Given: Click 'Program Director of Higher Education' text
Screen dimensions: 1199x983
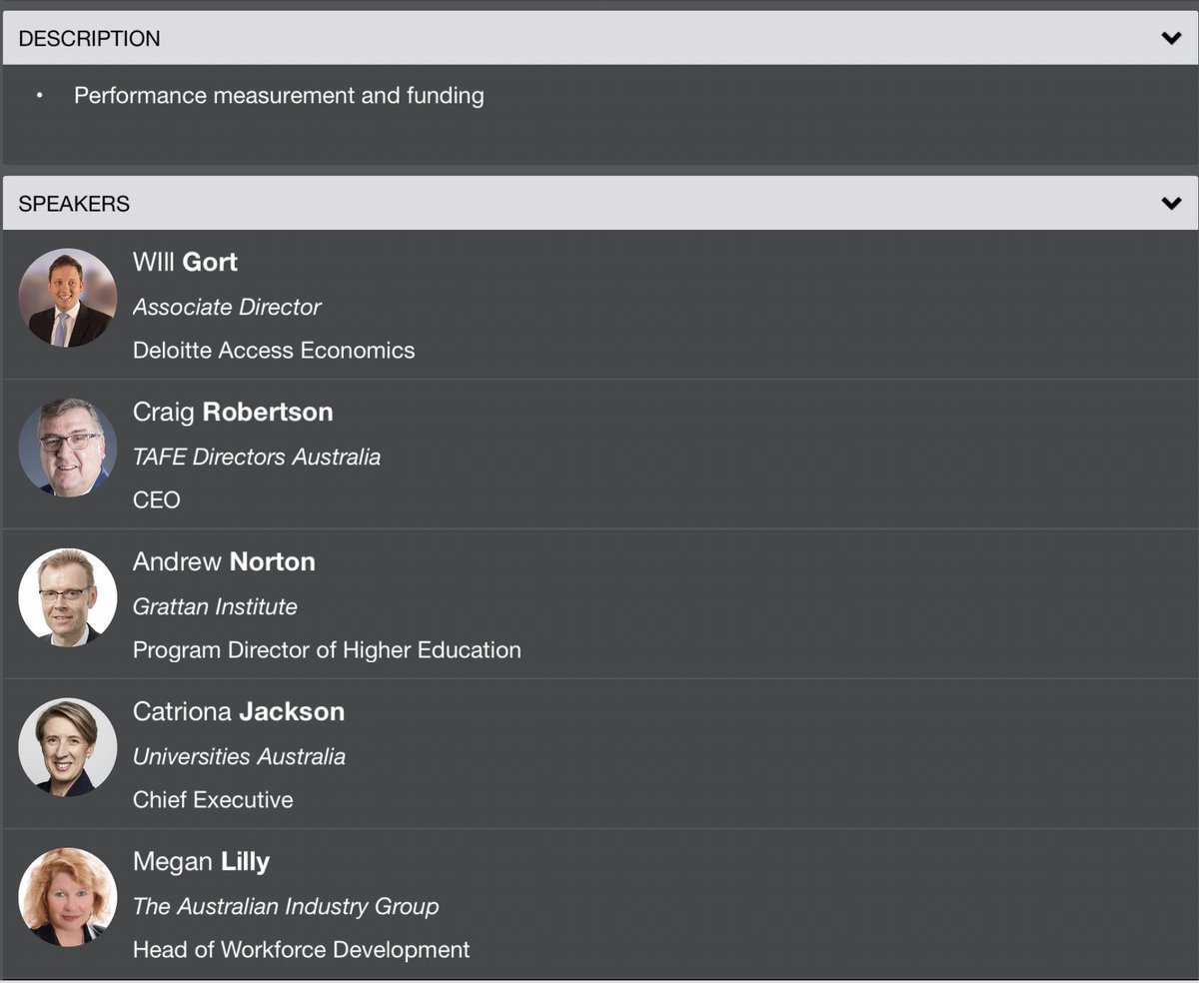Looking at the screenshot, I should tap(327, 650).
